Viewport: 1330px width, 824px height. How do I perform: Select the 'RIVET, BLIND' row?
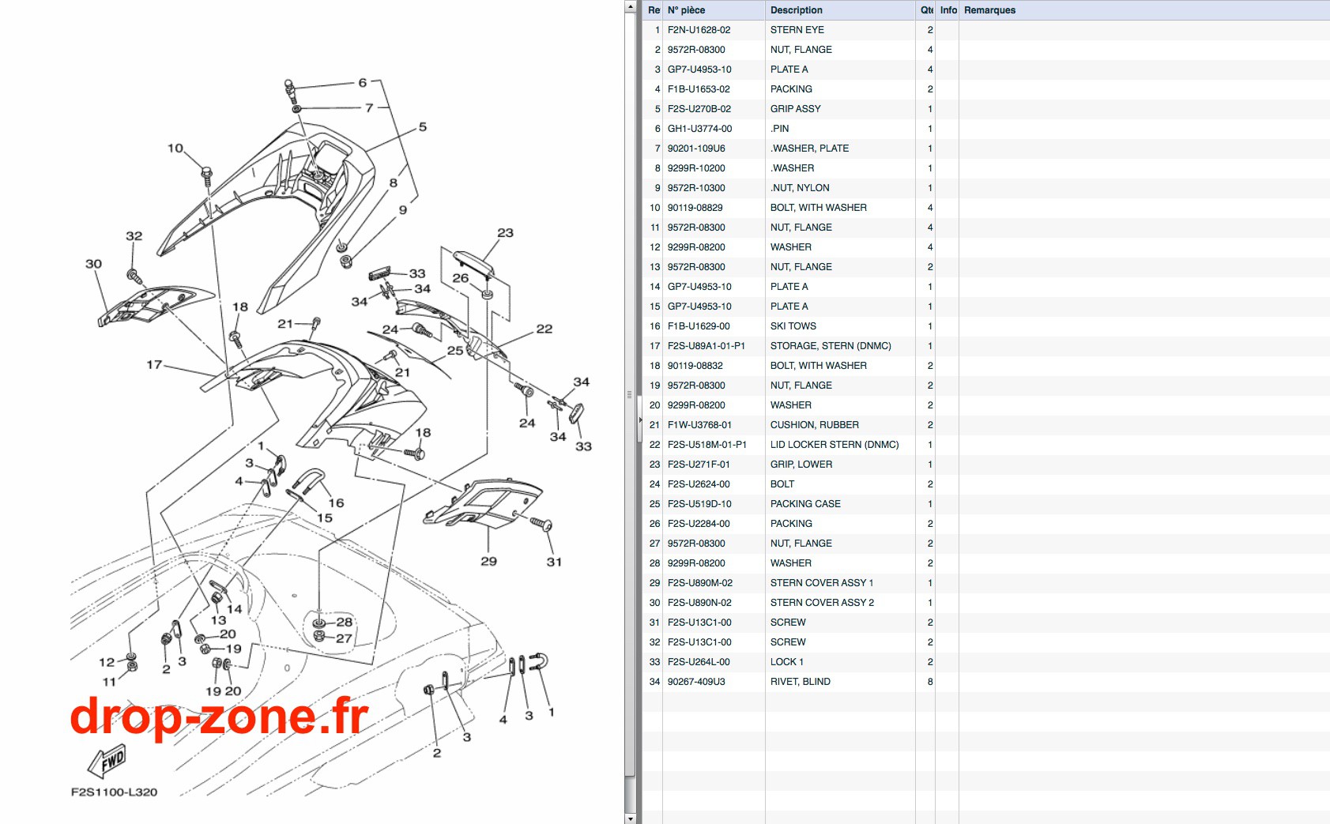[x=986, y=682]
